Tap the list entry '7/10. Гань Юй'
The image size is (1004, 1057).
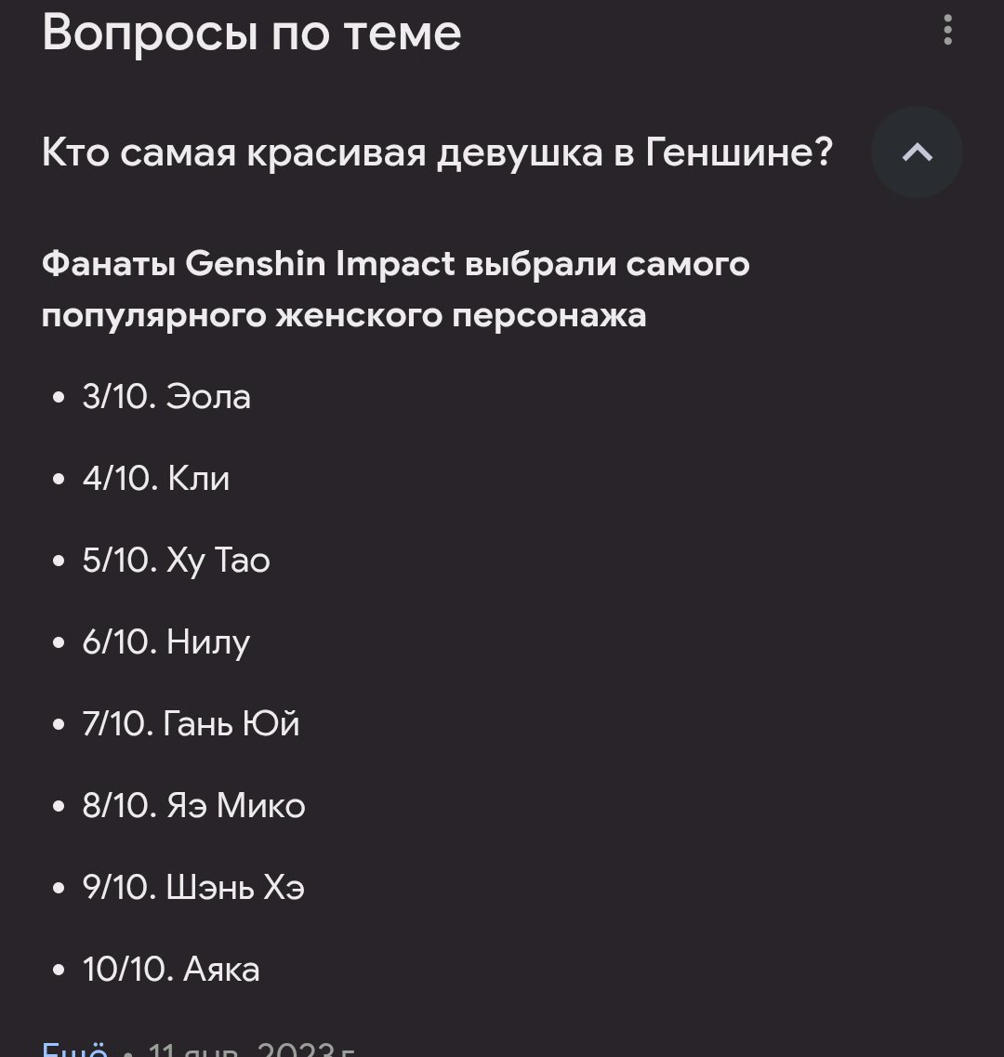[191, 724]
